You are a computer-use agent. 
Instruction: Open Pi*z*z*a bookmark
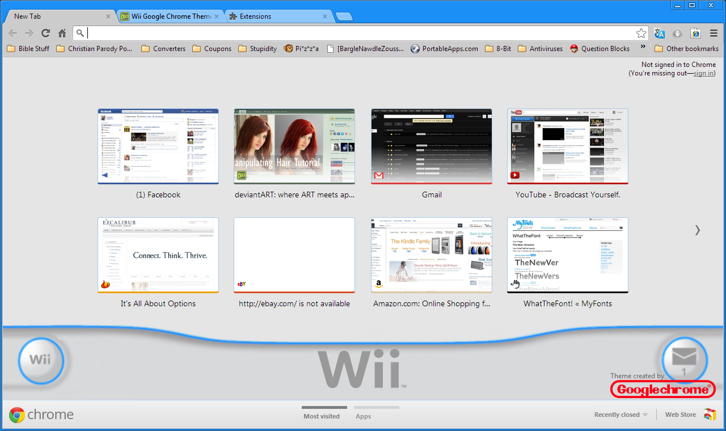pos(302,49)
